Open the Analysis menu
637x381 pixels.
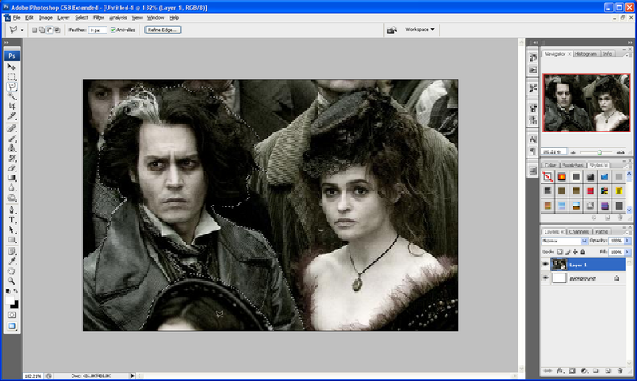point(118,18)
